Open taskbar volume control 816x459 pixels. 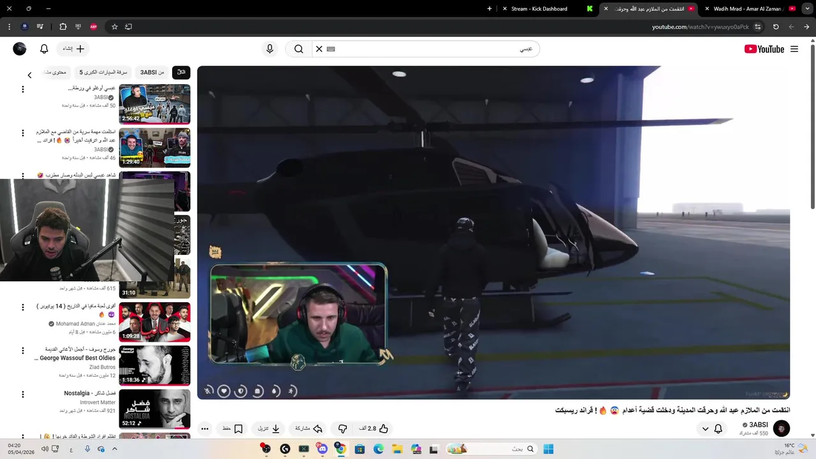(45, 449)
